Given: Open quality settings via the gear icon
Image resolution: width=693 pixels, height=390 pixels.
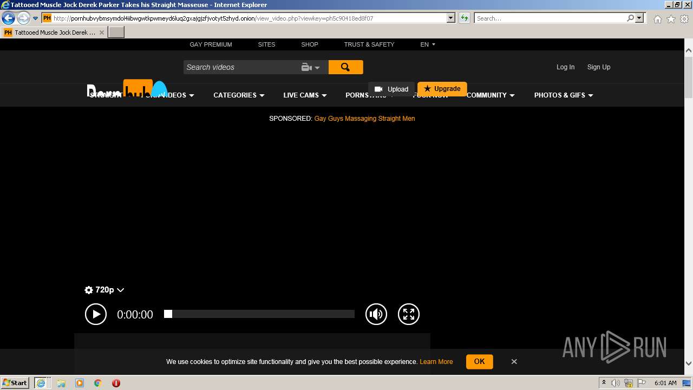Looking at the screenshot, I should (89, 290).
